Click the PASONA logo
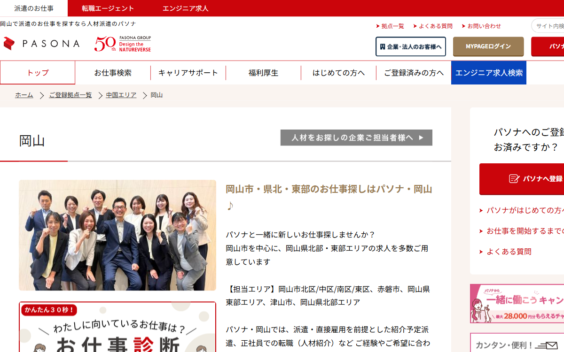The height and width of the screenshot is (352, 564). [41, 44]
